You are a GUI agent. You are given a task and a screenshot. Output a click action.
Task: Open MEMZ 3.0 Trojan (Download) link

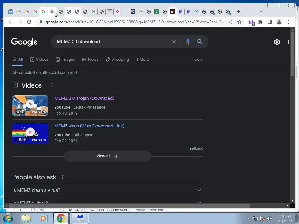coord(84,98)
